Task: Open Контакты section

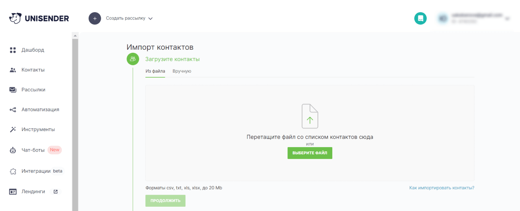Action: [x=33, y=70]
